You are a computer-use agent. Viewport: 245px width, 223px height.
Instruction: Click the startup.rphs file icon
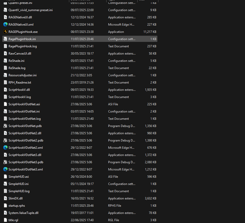(x=5, y=205)
